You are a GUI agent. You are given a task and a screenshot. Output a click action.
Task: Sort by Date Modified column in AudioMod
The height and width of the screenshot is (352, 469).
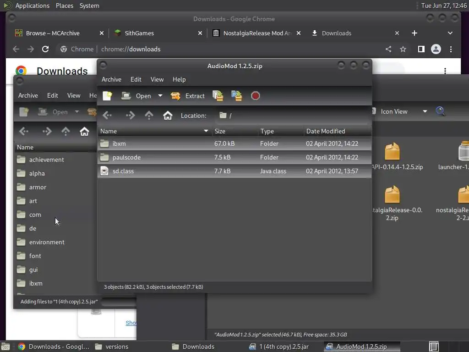tap(338, 131)
